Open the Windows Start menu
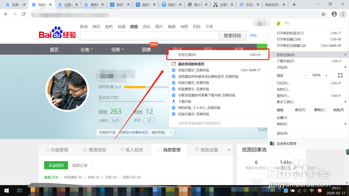 pos(6,190)
